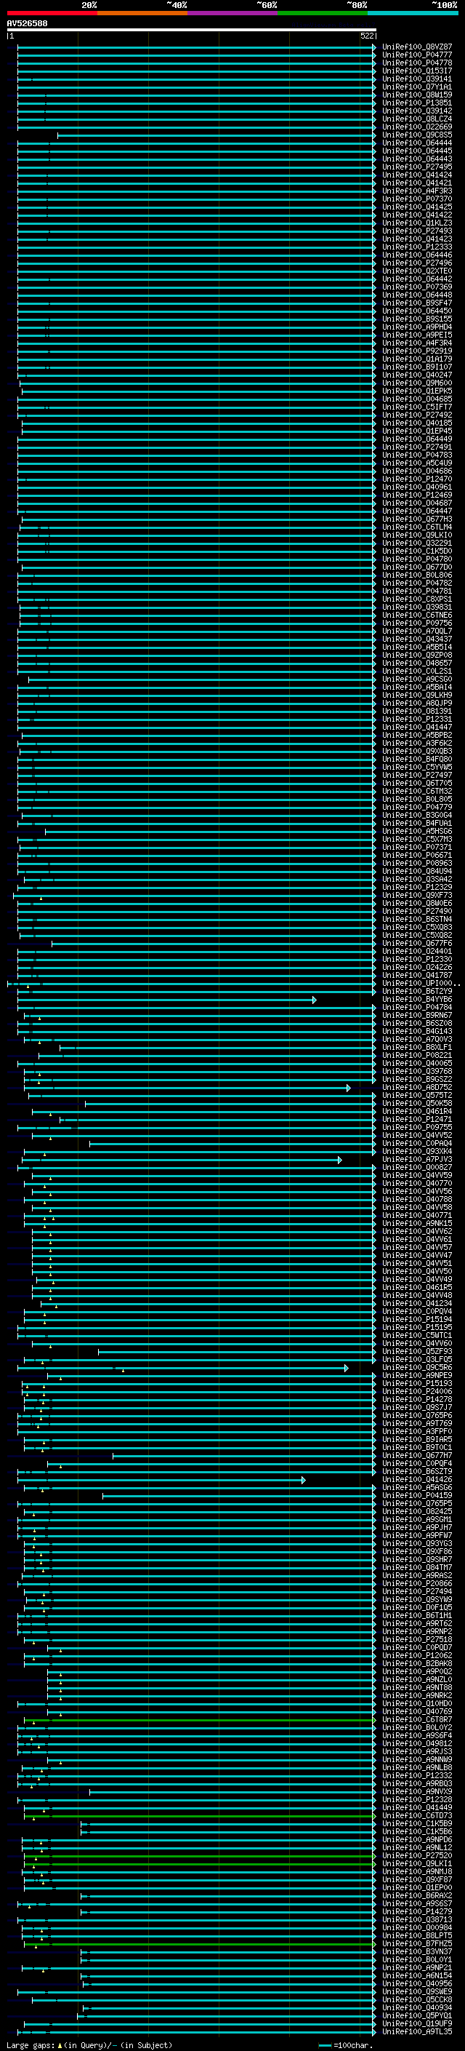Open hit UniRef100_Q15317
The image size is (465, 2051).
coord(416,71)
